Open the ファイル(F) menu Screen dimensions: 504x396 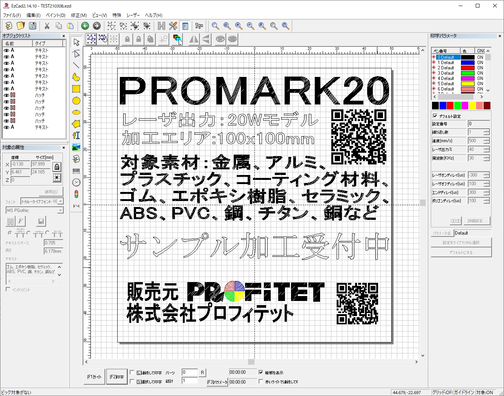[12, 15]
